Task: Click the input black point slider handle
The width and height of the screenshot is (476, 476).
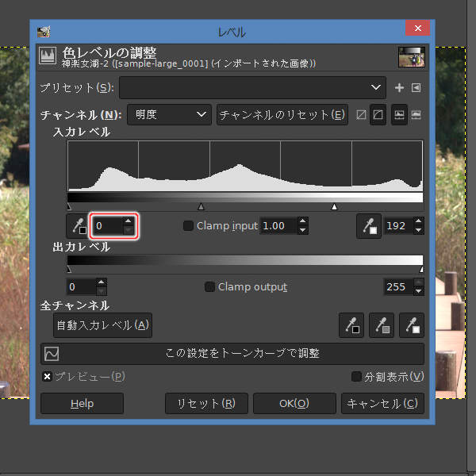Action: pos(69,207)
